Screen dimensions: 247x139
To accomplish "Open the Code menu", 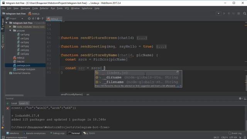I will pyautogui.click(x=35, y=8).
